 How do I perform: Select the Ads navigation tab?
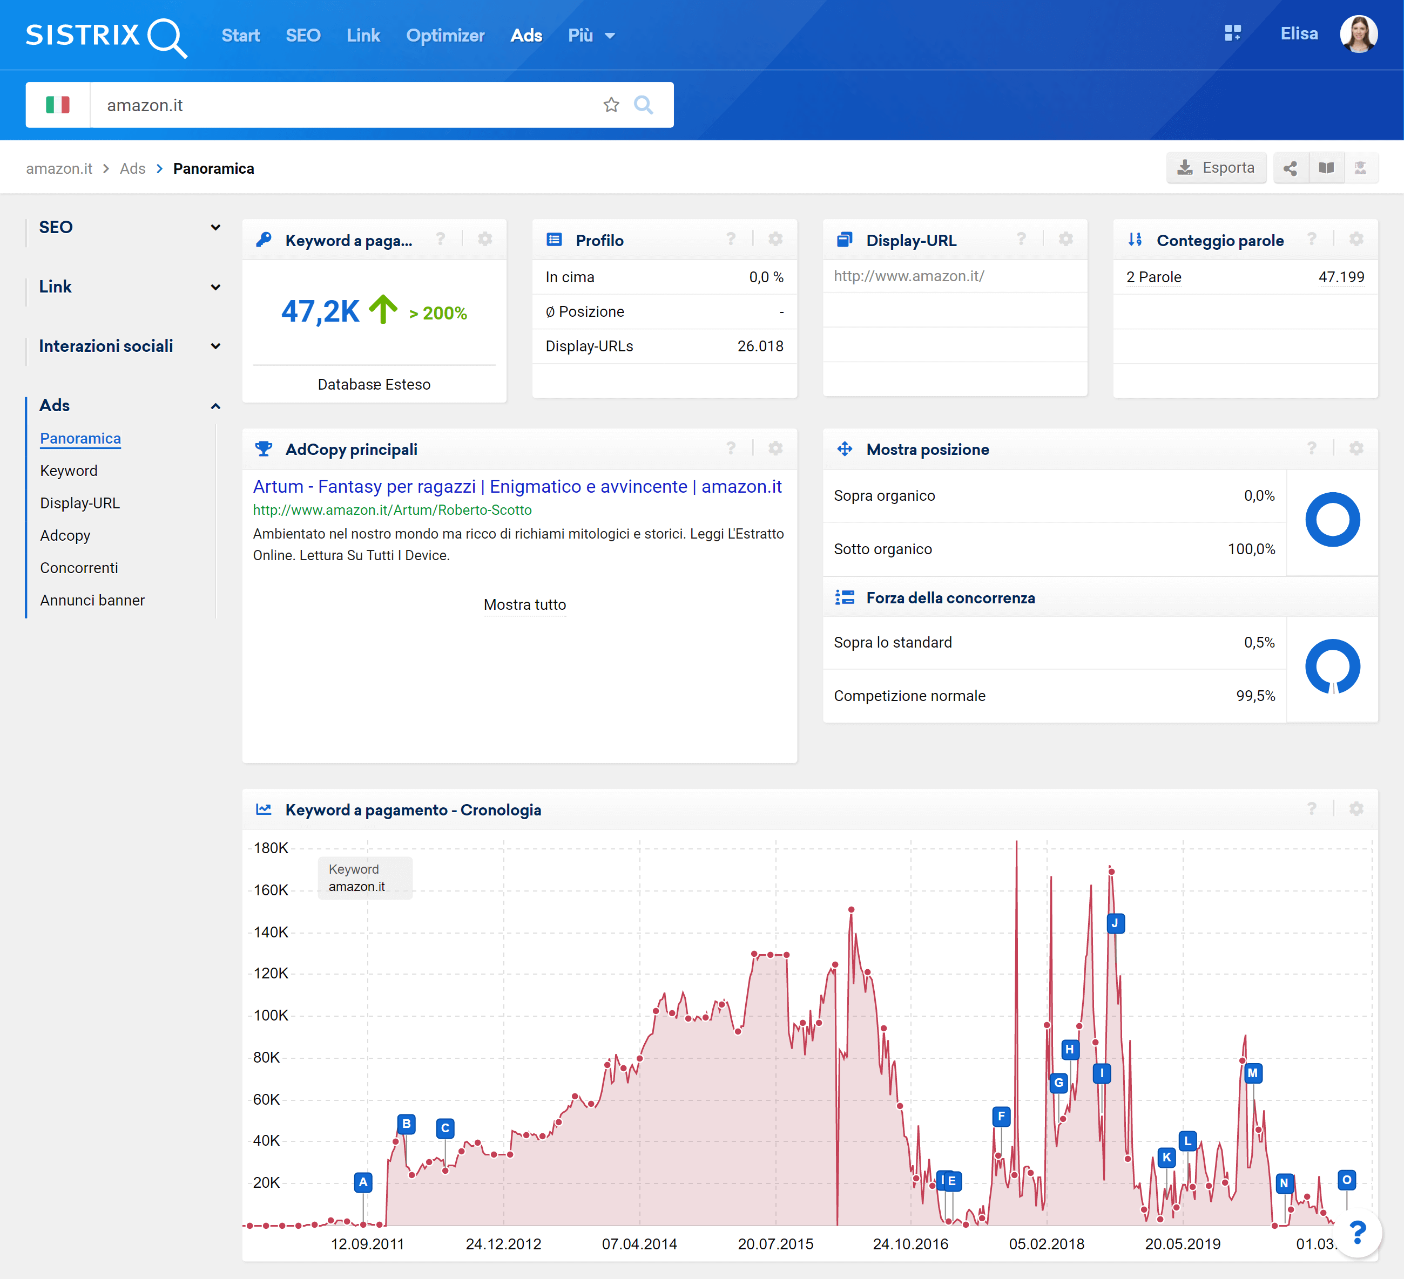526,36
